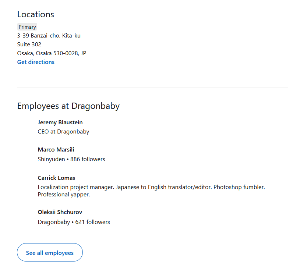Image resolution: width=293 pixels, height=274 pixels.
Task: Click the 'CEO at Dragonbaby' subtitle
Action: tap(64, 132)
